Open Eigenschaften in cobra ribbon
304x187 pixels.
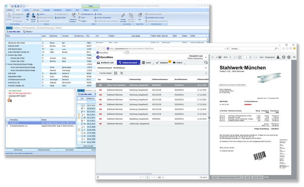pos(60,18)
